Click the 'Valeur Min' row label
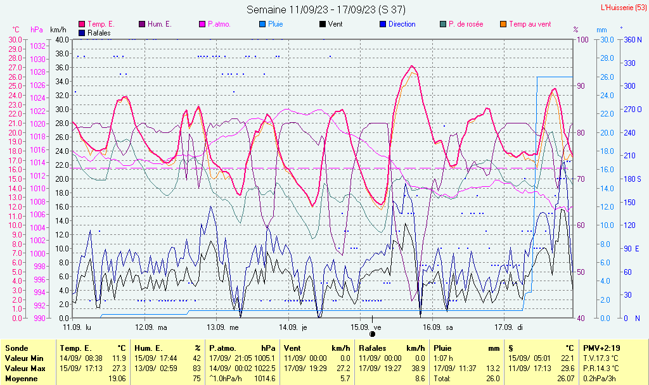Screen dimensions: 649x385 click(x=24, y=358)
